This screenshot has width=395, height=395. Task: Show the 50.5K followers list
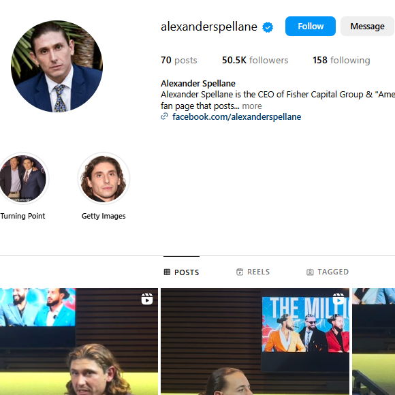point(255,60)
